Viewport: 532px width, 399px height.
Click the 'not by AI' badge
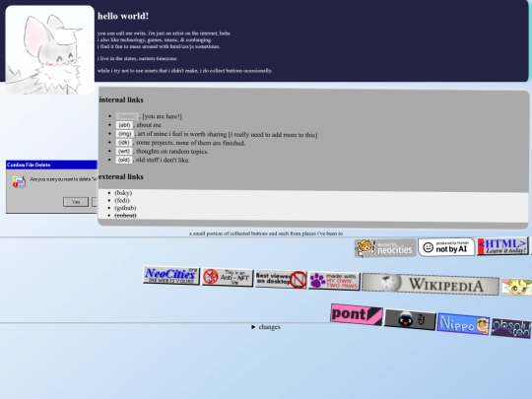(446, 247)
